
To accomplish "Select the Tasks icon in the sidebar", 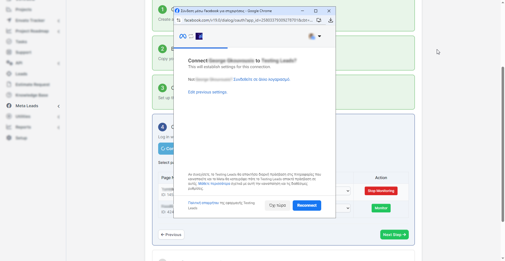I will tap(9, 41).
